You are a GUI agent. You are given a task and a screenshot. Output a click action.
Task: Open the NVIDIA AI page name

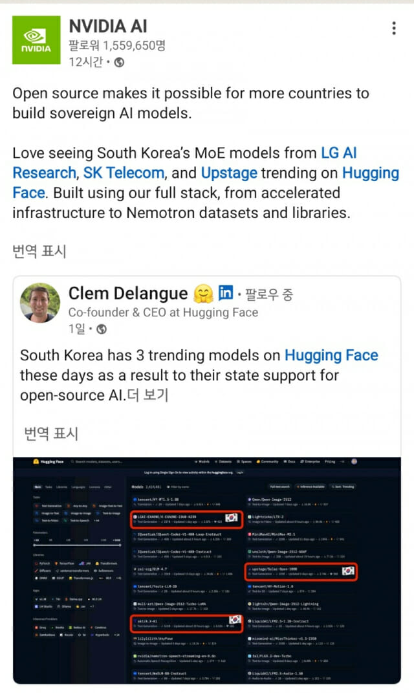(107, 26)
